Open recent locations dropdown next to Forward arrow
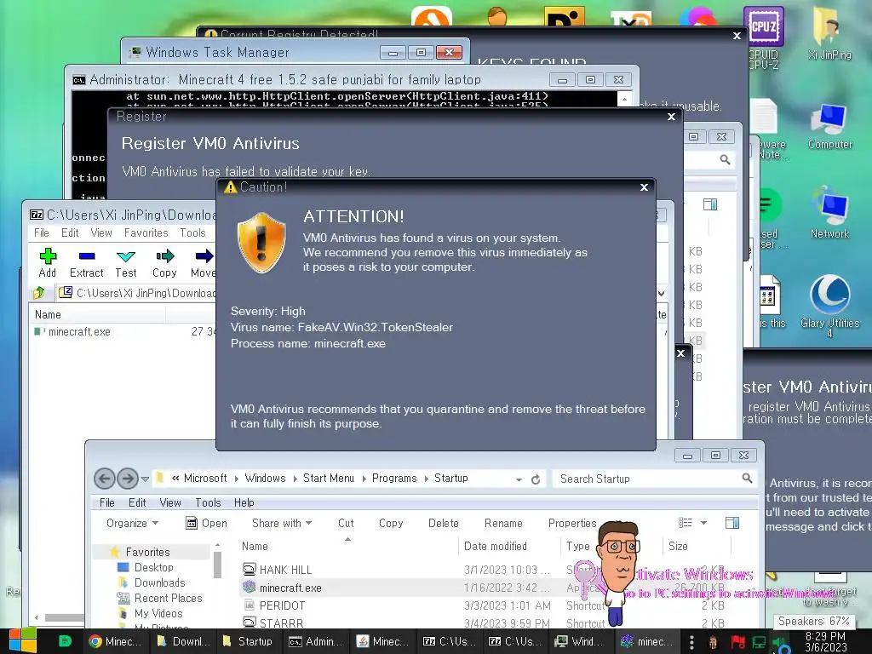Viewport: 872px width, 654px height. click(x=145, y=479)
